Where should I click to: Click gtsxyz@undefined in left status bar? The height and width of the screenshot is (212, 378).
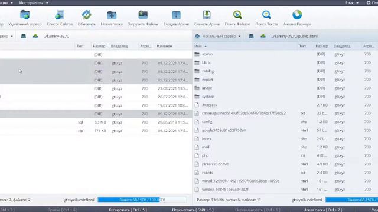click(x=79, y=200)
